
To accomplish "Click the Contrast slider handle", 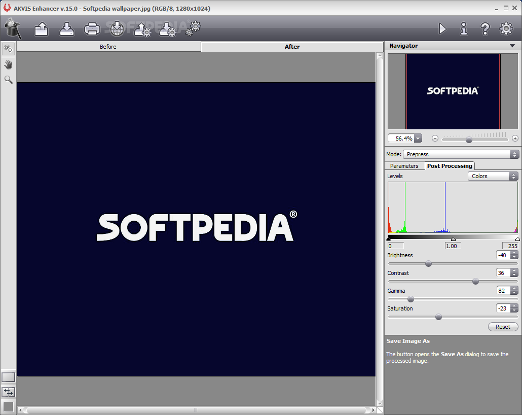I will pos(475,282).
